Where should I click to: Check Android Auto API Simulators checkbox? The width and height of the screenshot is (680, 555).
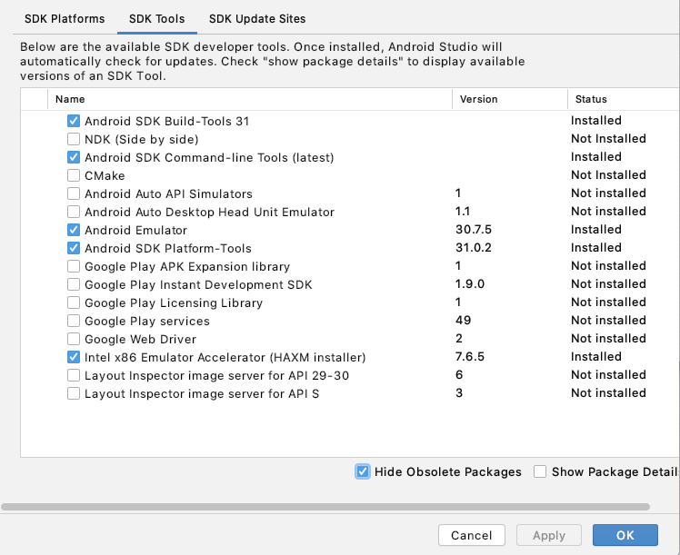(74, 193)
